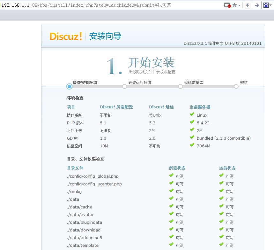Click current-status check for ./config/config_global.php
The height and width of the screenshot is (250, 274).
(221, 175)
